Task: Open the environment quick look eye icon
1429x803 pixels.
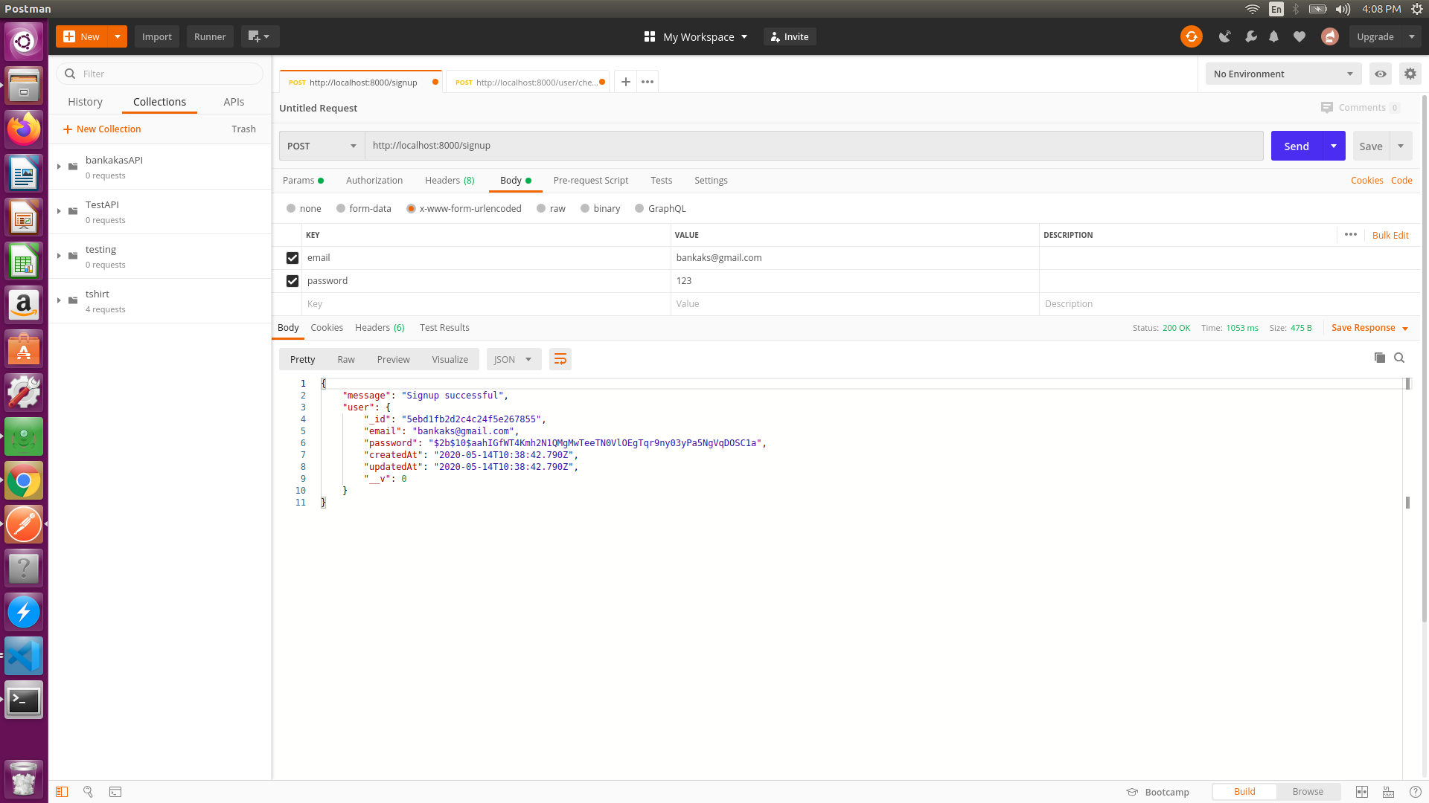Action: click(x=1380, y=74)
